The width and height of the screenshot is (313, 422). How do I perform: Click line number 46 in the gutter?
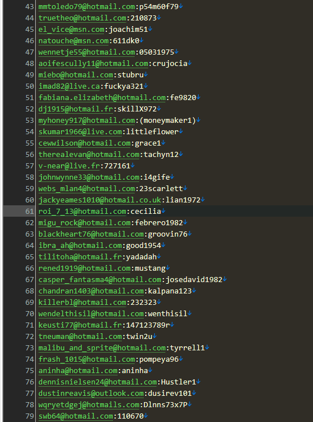tap(30, 40)
